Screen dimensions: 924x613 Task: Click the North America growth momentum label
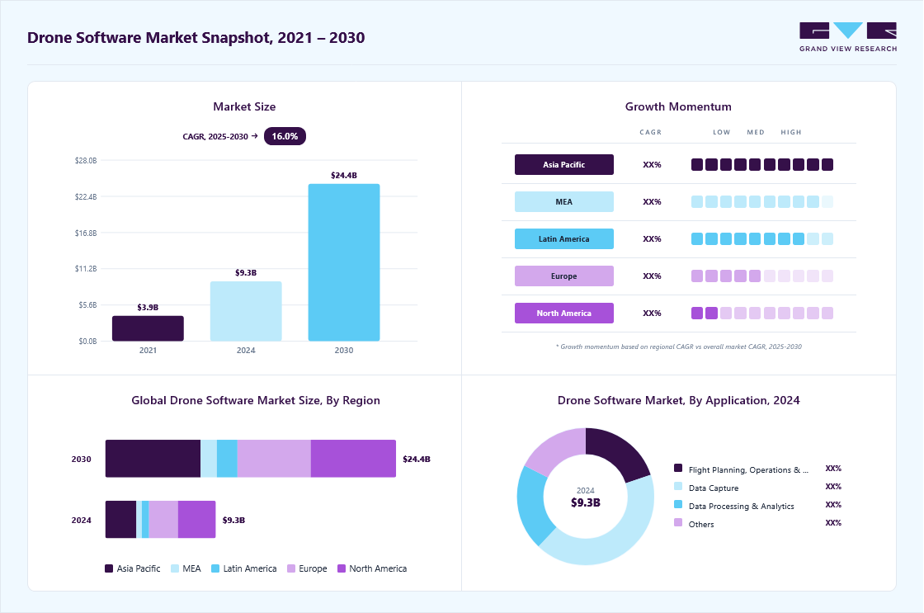(x=564, y=313)
